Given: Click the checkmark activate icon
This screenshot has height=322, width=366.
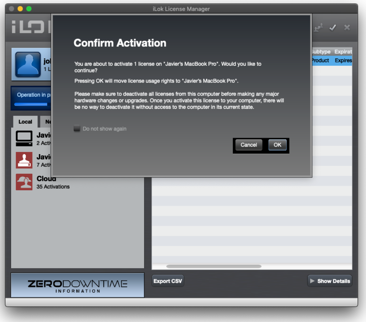Looking at the screenshot, I should click(x=333, y=28).
